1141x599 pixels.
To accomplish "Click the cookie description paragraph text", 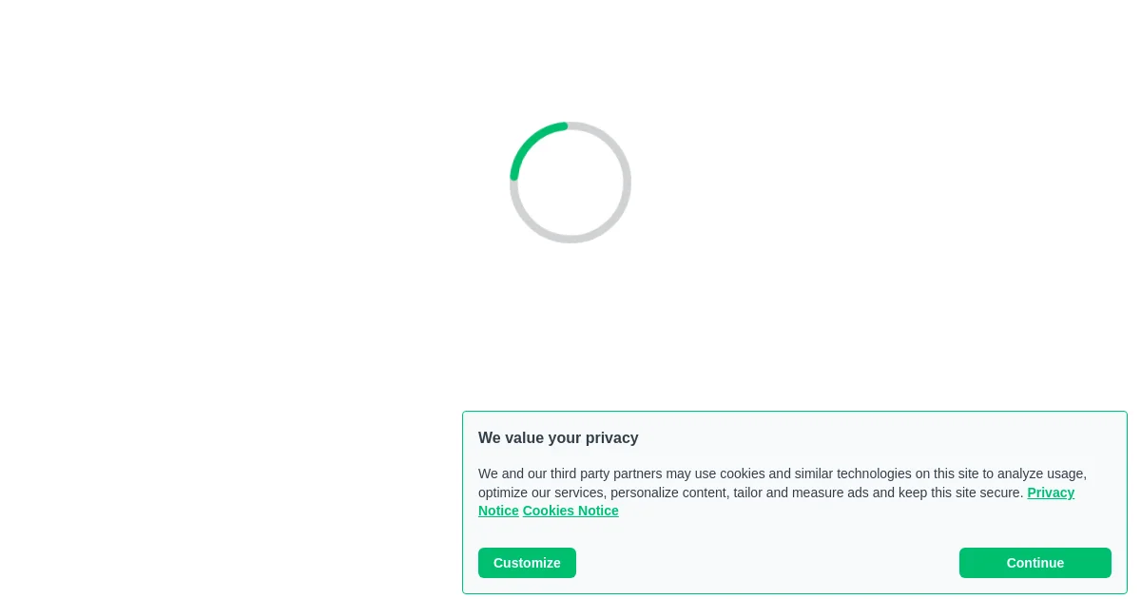I will tap(782, 492).
